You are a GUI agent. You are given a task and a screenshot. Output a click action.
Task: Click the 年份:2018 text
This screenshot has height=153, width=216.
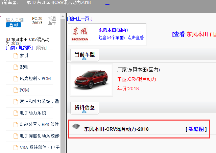click(x=128, y=88)
